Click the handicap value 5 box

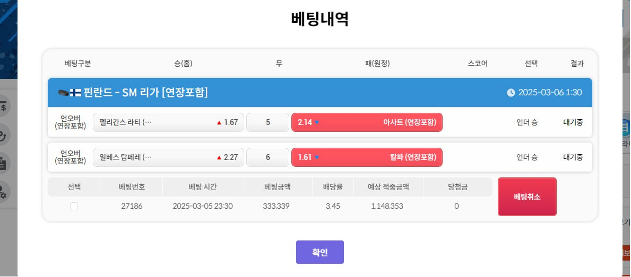[267, 122]
